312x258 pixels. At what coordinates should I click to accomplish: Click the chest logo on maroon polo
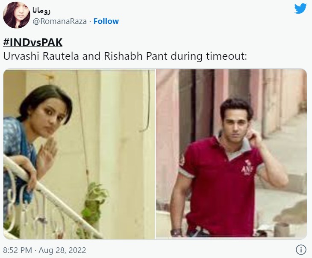247,168
